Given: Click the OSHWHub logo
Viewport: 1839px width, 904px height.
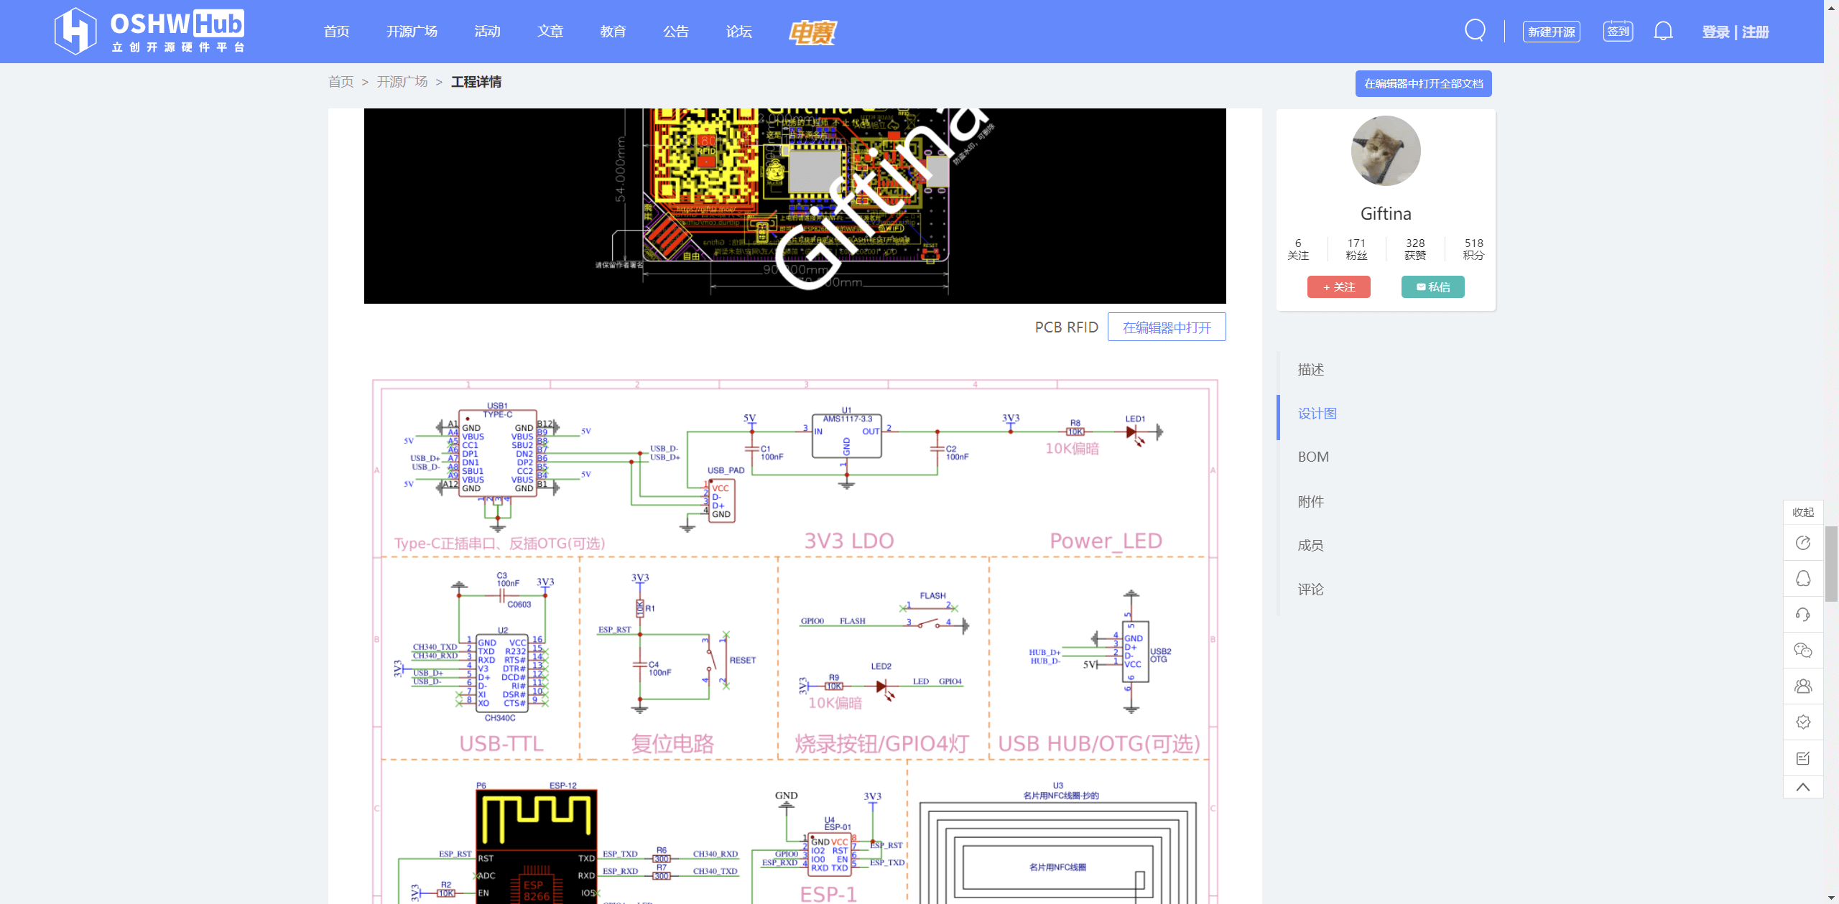Looking at the screenshot, I should pyautogui.click(x=149, y=31).
